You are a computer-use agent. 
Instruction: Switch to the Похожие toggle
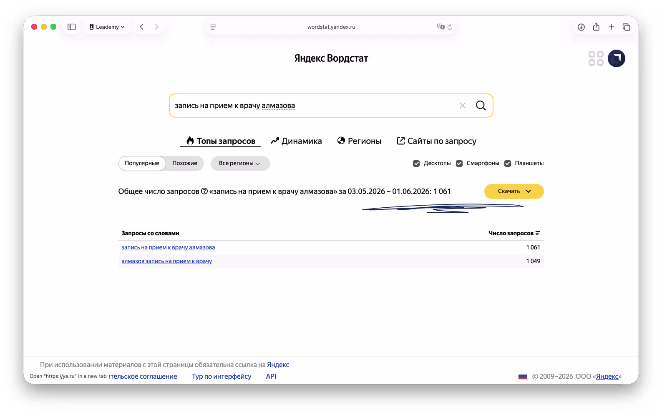(185, 163)
